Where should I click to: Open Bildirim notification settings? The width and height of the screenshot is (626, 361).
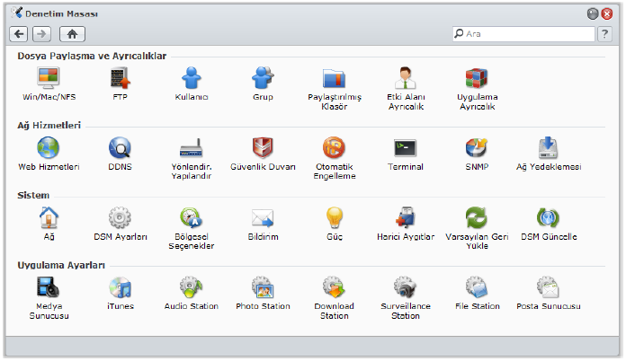tap(263, 218)
